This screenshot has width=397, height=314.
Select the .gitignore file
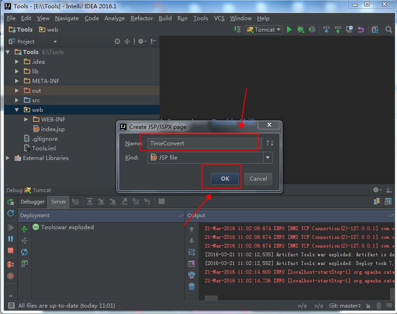(41, 138)
